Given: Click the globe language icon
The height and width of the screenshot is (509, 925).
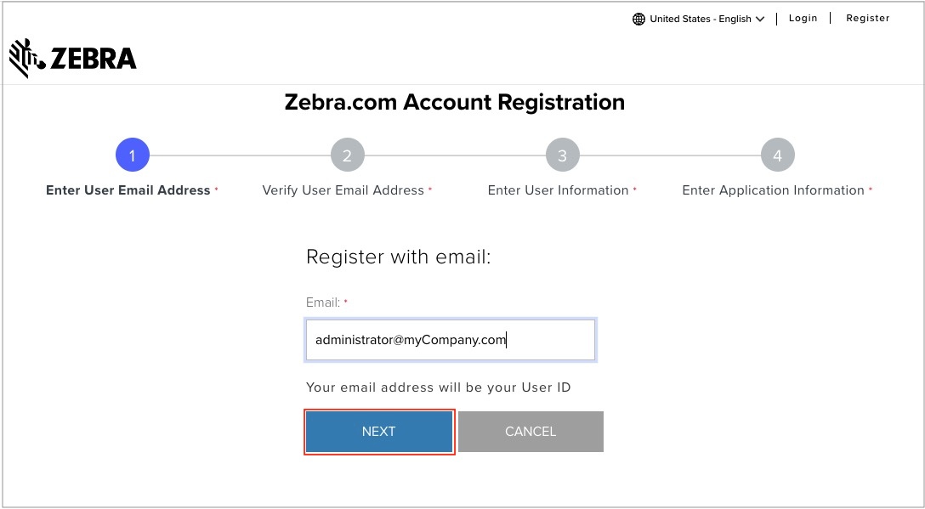Looking at the screenshot, I should tap(639, 20).
